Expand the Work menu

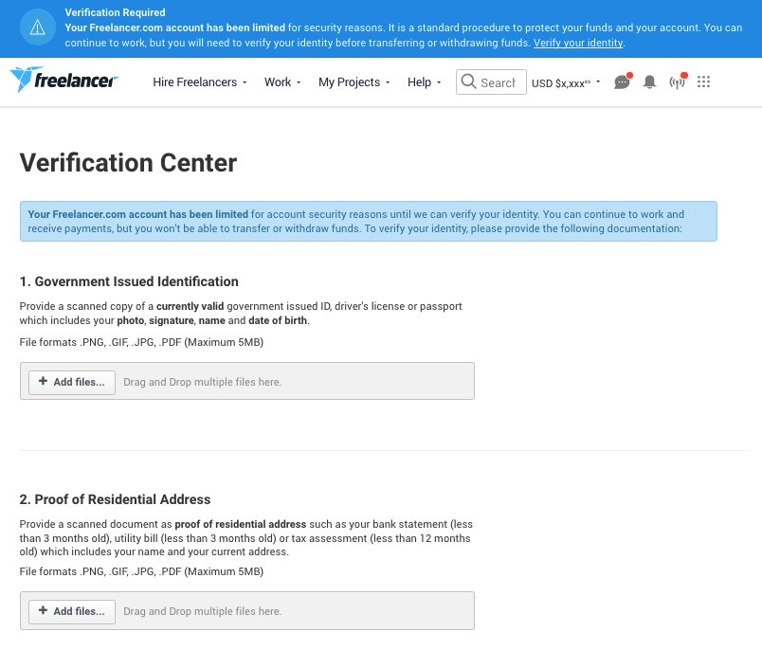click(x=282, y=82)
